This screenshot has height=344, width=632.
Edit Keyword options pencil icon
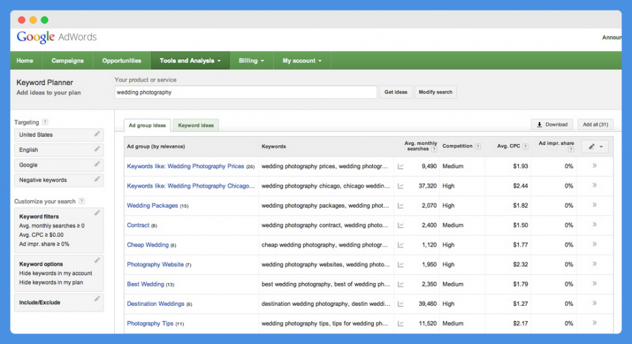pyautogui.click(x=97, y=260)
